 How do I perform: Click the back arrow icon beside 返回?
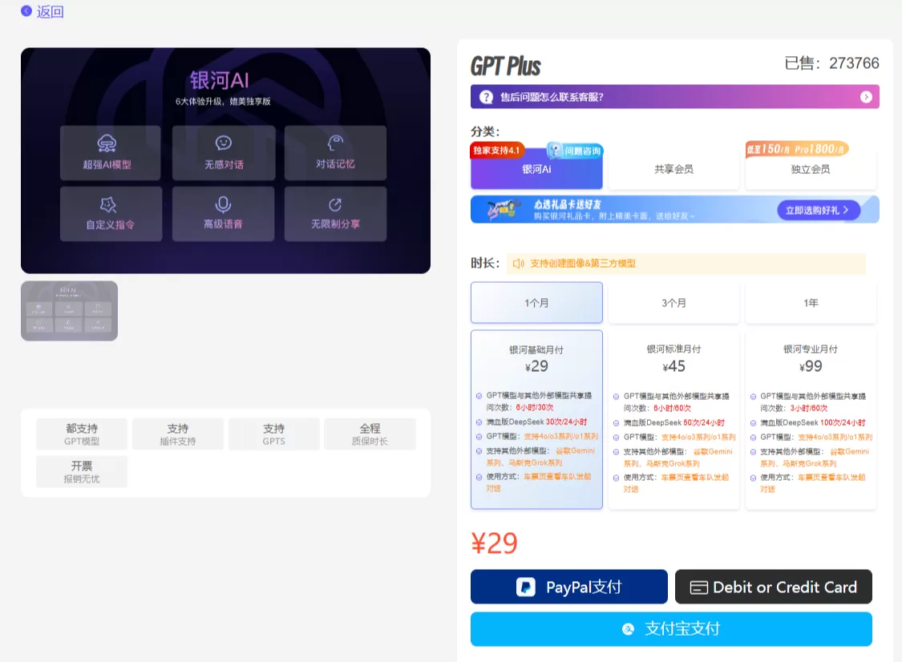click(x=26, y=11)
